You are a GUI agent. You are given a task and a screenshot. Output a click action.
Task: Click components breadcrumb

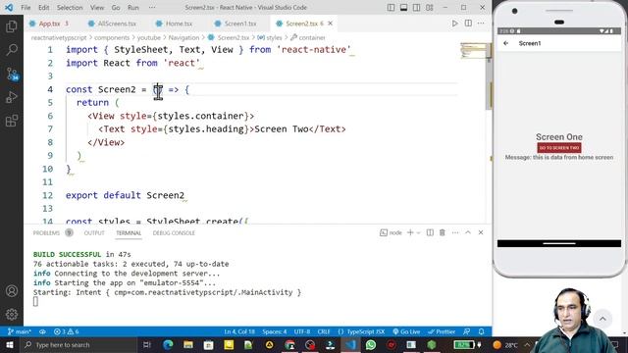point(112,37)
